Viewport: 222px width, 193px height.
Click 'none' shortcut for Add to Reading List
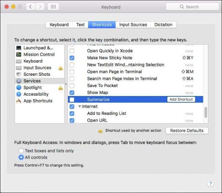coord(189,114)
